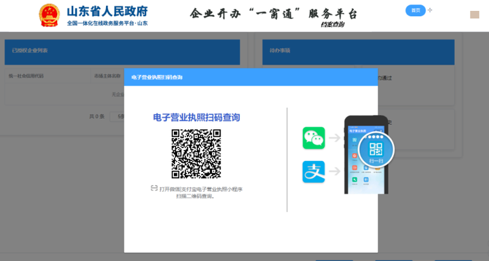Click the 统一社会信用代码 column header
The width and height of the screenshot is (489, 261).
point(26,76)
